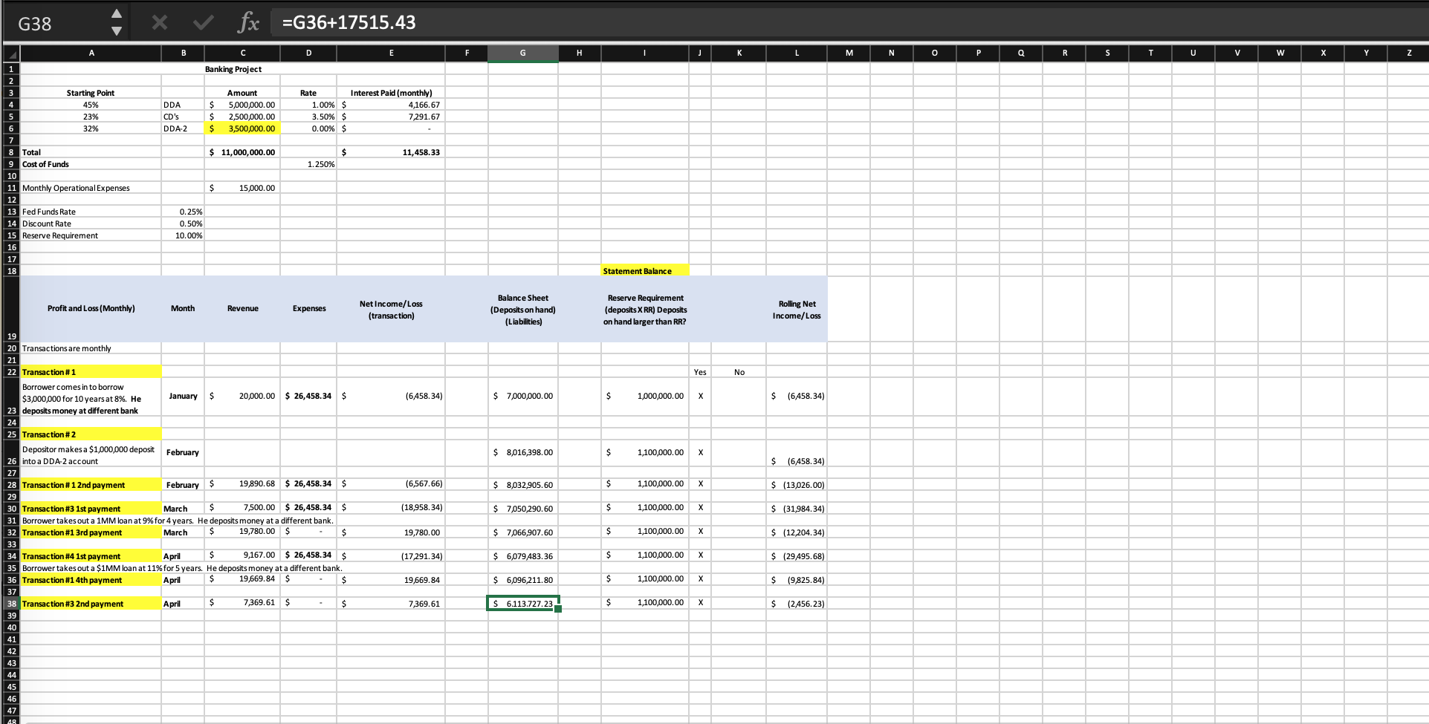Open the fx insert function button
The height and width of the screenshot is (724, 1429).
coord(249,23)
